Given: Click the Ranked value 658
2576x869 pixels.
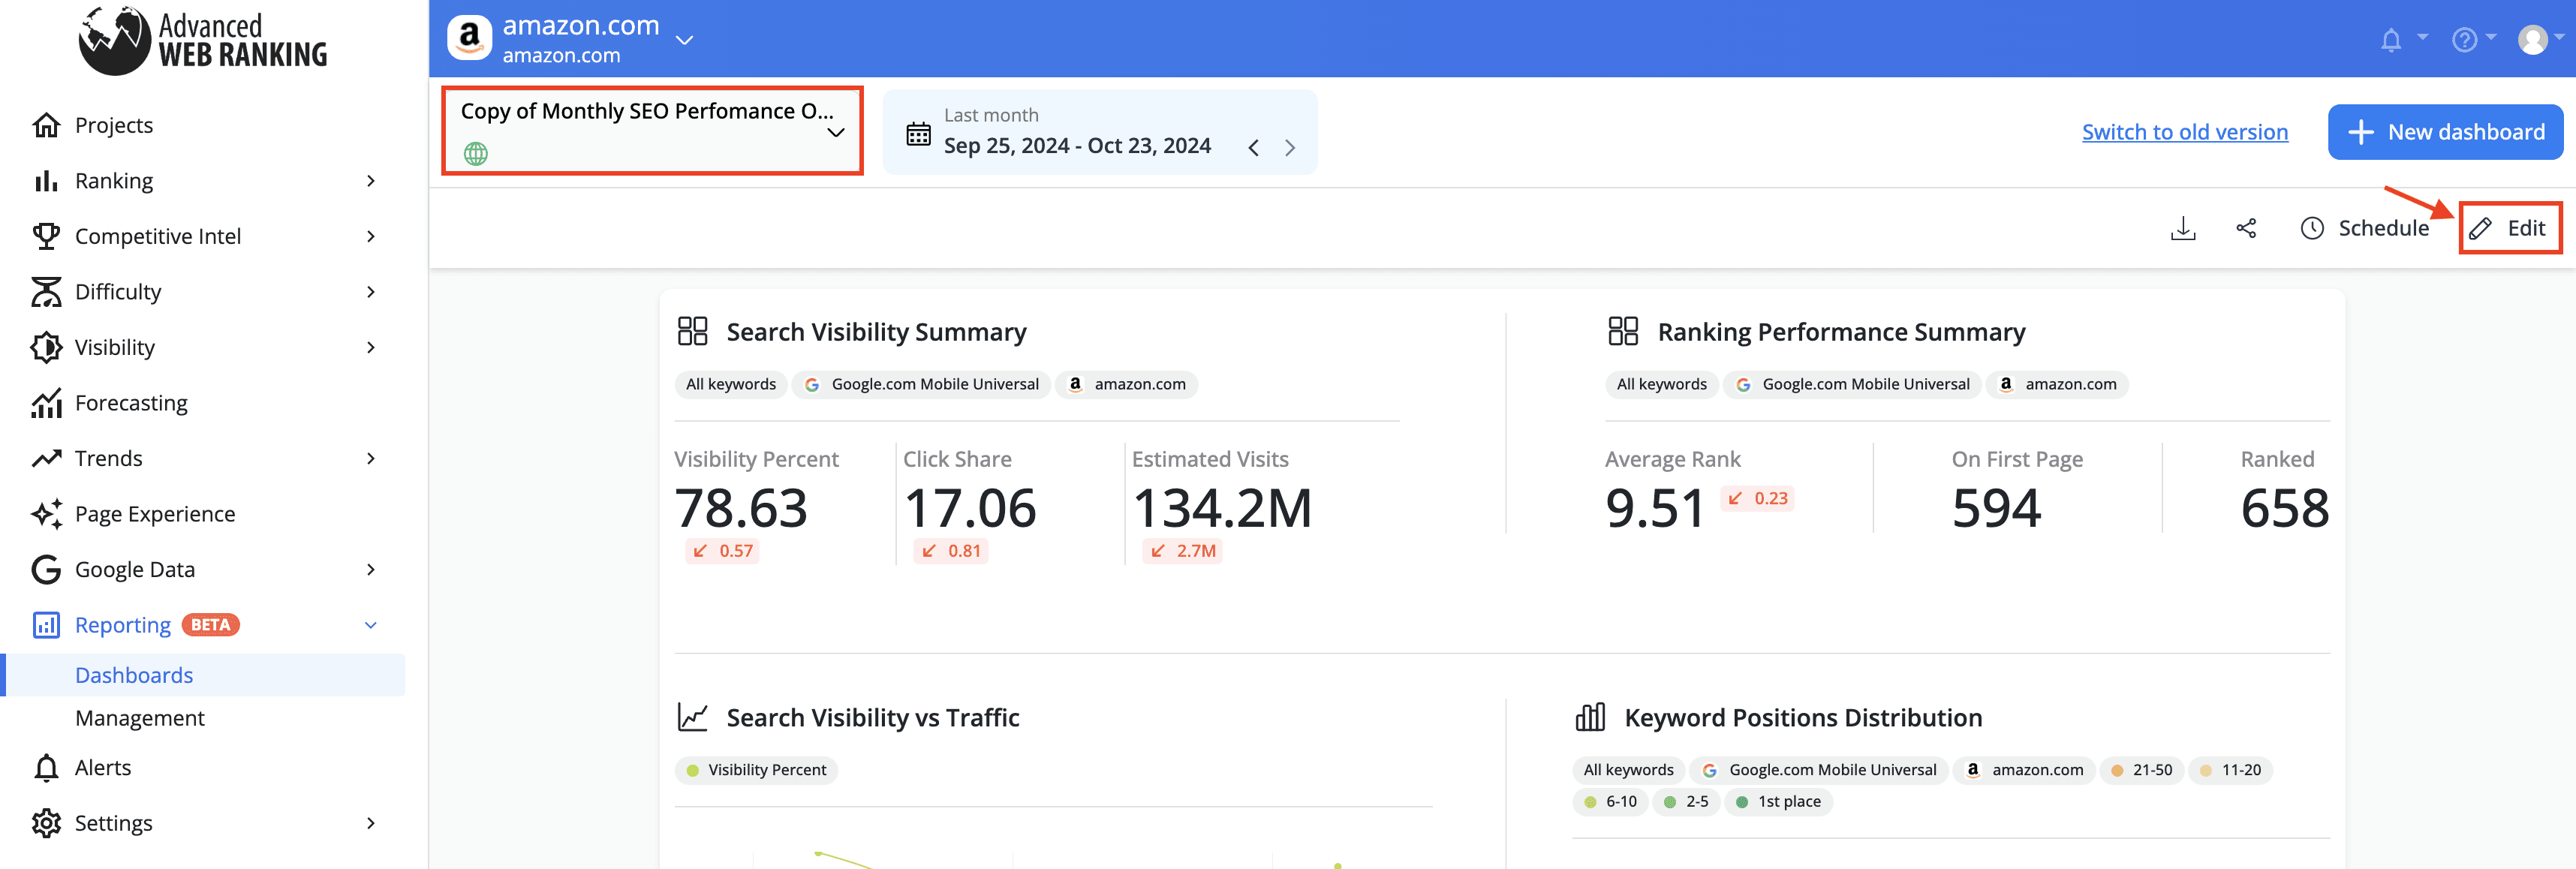Looking at the screenshot, I should pos(2285,508).
